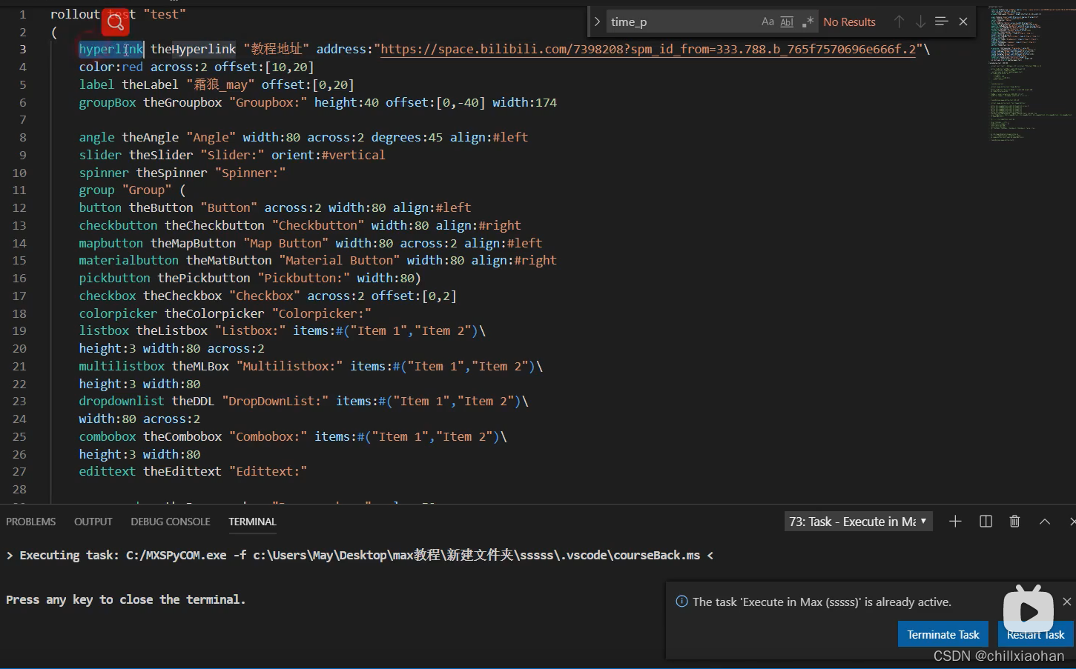
Task: Click 'Press any key to close the terminal' text
Action: click(x=125, y=599)
